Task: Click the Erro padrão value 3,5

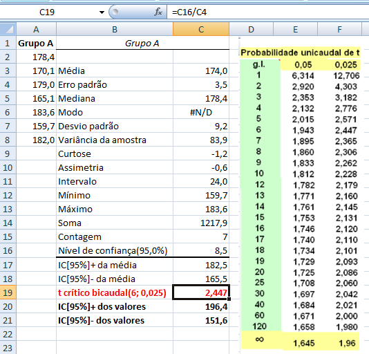Action: (x=201, y=85)
